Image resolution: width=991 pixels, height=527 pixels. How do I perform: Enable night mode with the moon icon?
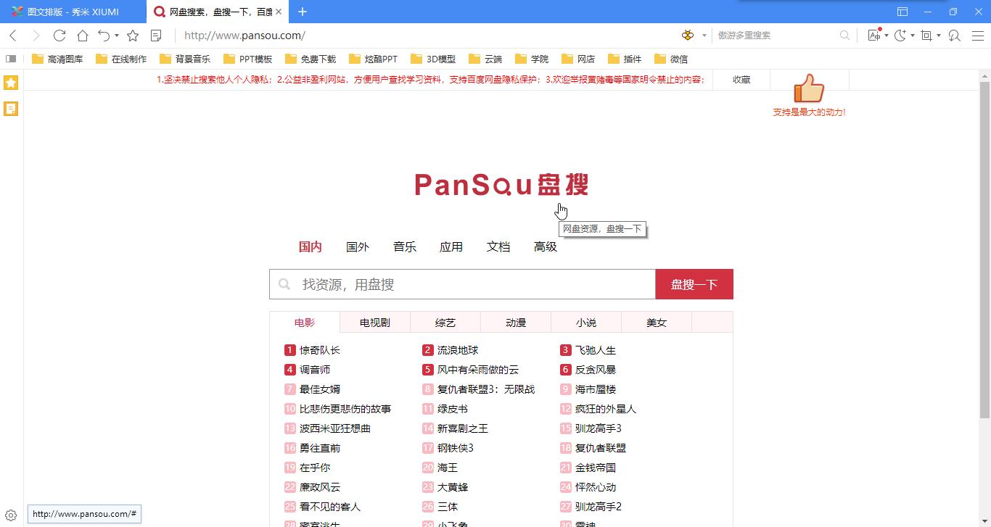pos(900,35)
